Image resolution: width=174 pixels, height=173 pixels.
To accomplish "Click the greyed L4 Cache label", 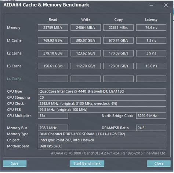I will click(x=14, y=79).
